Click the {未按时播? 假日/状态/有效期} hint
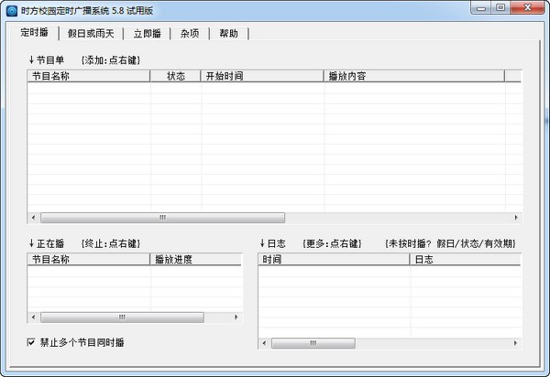Image resolution: width=550 pixels, height=377 pixels. 450,243
